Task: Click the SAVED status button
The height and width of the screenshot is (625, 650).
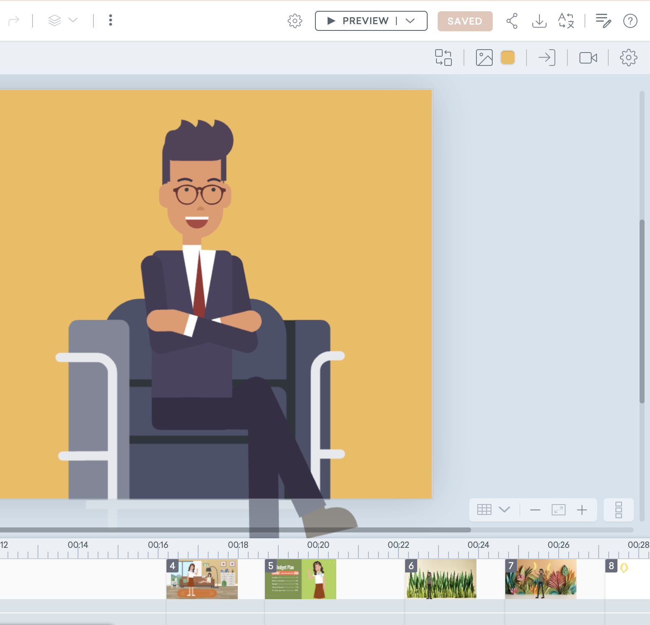Action: pyautogui.click(x=465, y=21)
